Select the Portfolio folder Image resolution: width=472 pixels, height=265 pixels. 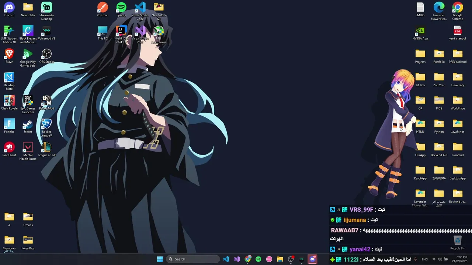(439, 56)
